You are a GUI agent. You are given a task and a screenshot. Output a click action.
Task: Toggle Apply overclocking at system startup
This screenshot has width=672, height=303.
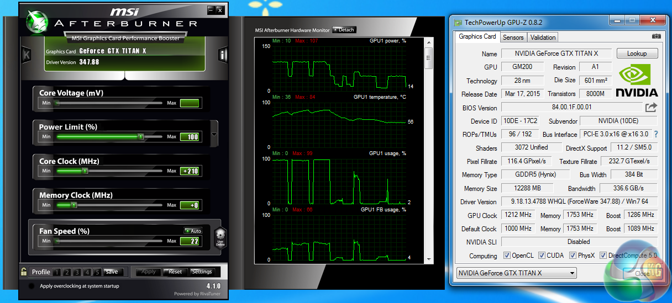pyautogui.click(x=31, y=286)
